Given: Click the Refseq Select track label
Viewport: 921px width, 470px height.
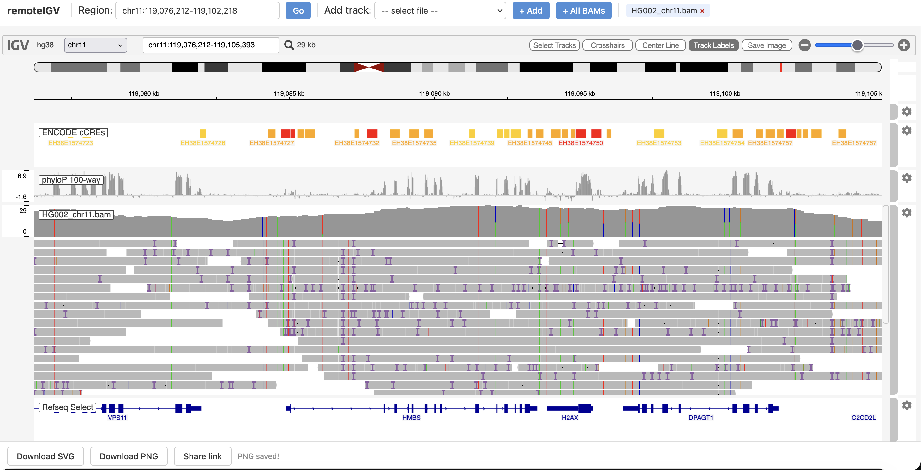Looking at the screenshot, I should pos(68,407).
